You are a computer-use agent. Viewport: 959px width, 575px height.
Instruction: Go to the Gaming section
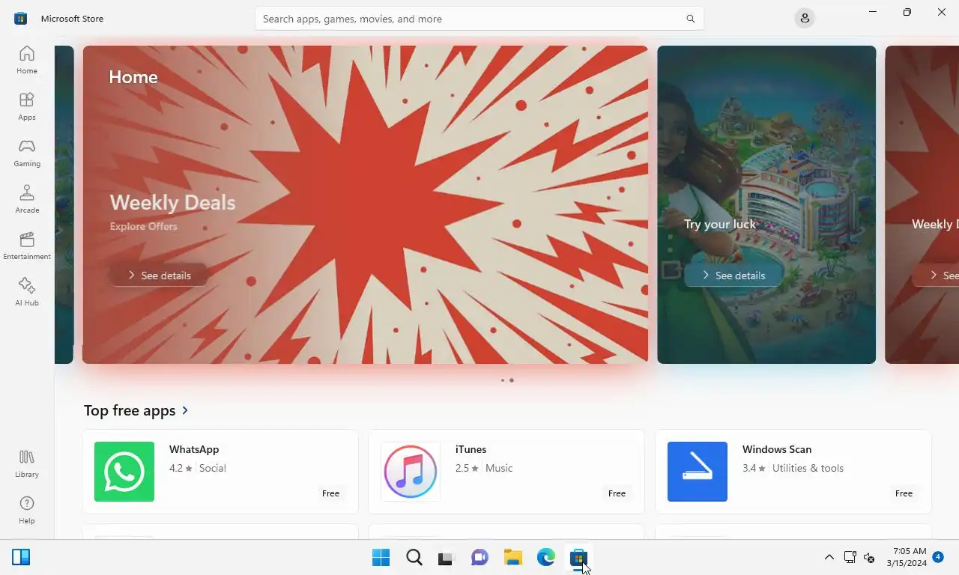[x=27, y=153]
